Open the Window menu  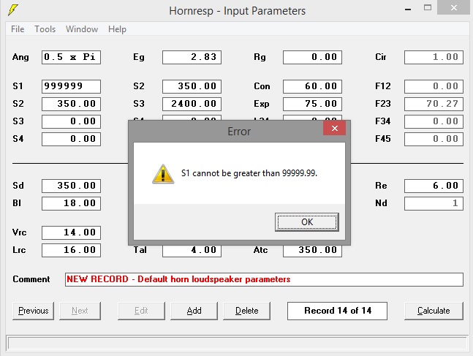82,29
